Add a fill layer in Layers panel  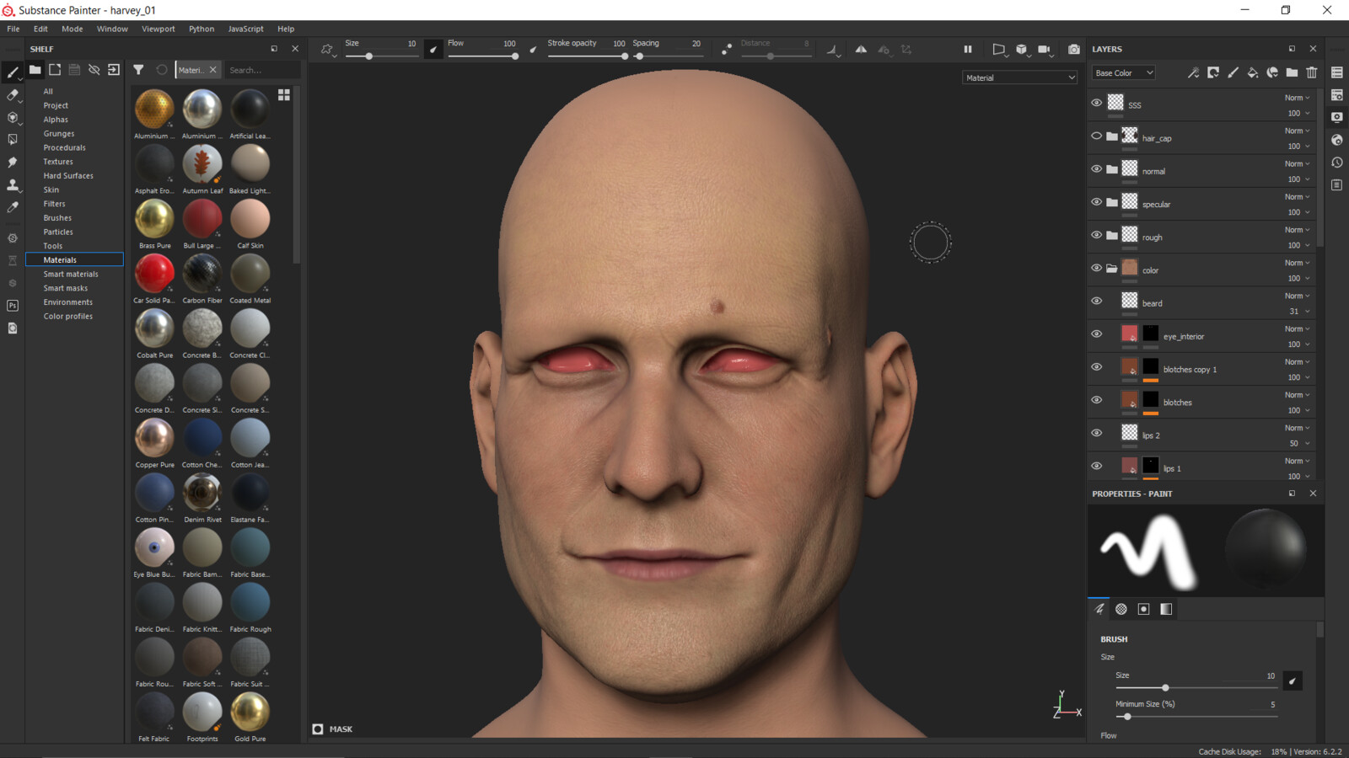coord(1252,73)
